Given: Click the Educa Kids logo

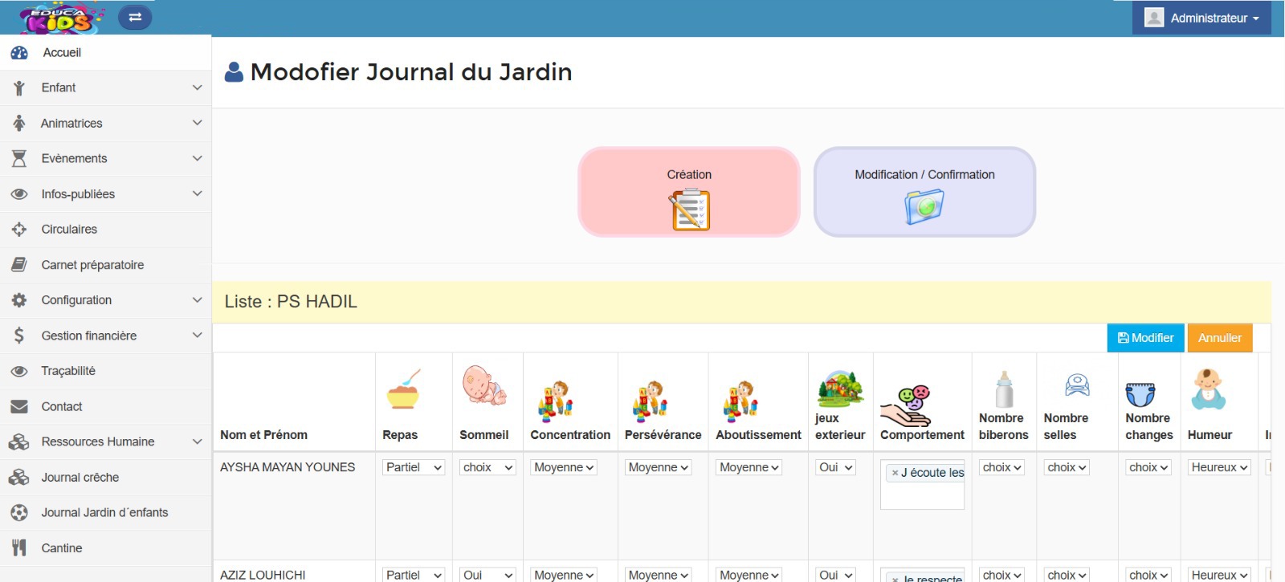Looking at the screenshot, I should pyautogui.click(x=62, y=18).
